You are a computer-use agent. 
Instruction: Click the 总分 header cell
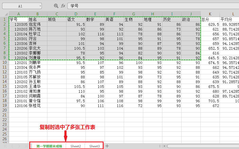pos(210,19)
